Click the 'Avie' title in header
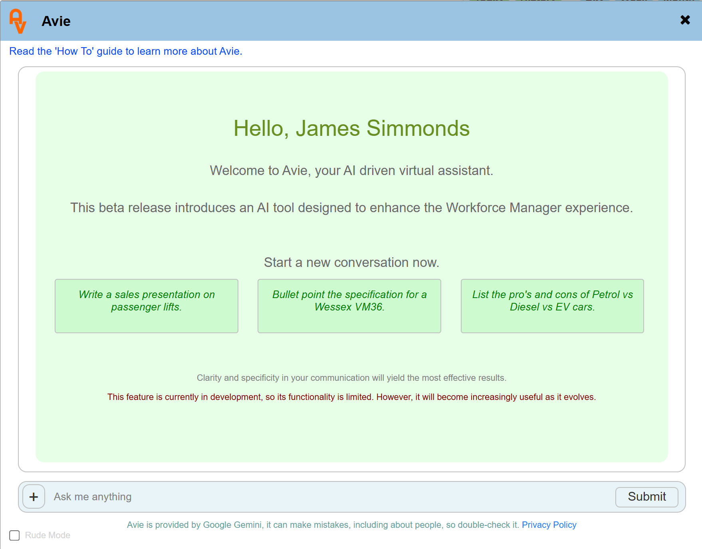This screenshot has width=702, height=549. click(56, 21)
